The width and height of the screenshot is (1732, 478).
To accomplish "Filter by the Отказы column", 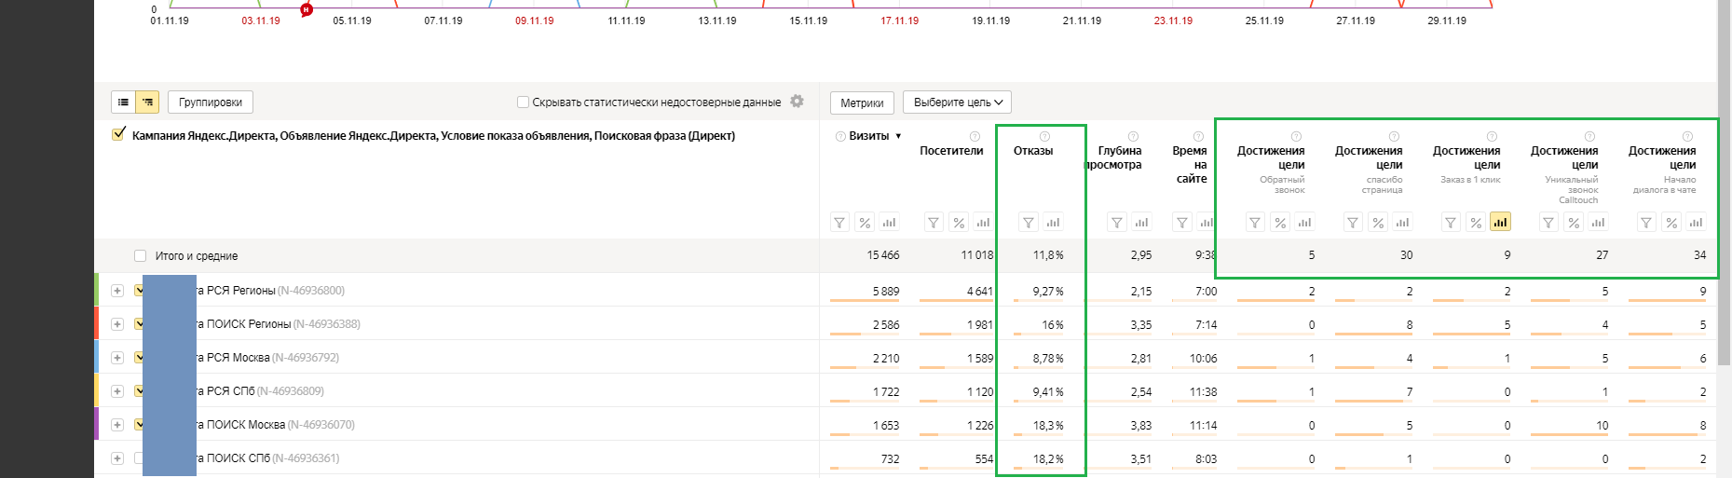I will click(1028, 222).
